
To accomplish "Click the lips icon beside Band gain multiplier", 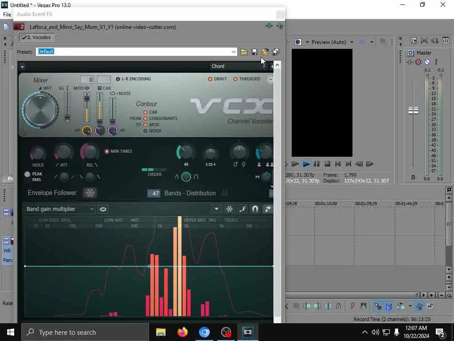I will click(103, 209).
